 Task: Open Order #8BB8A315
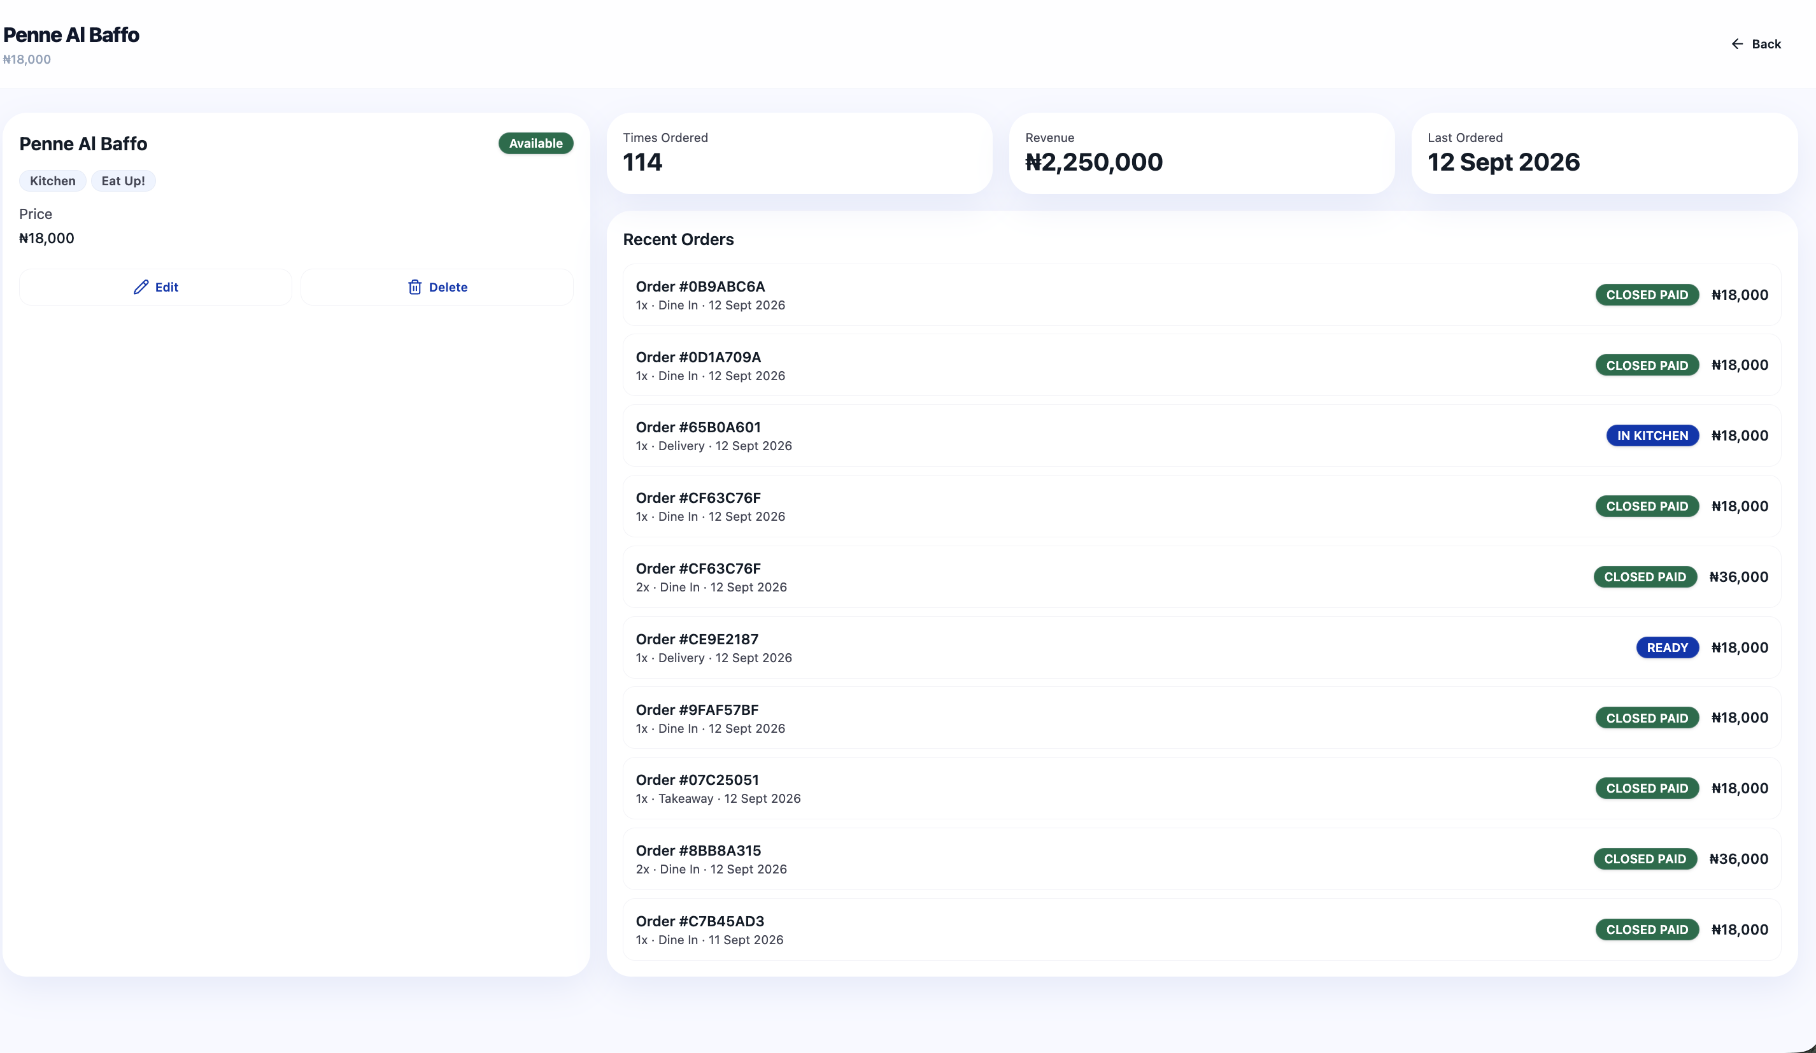[1202, 859]
